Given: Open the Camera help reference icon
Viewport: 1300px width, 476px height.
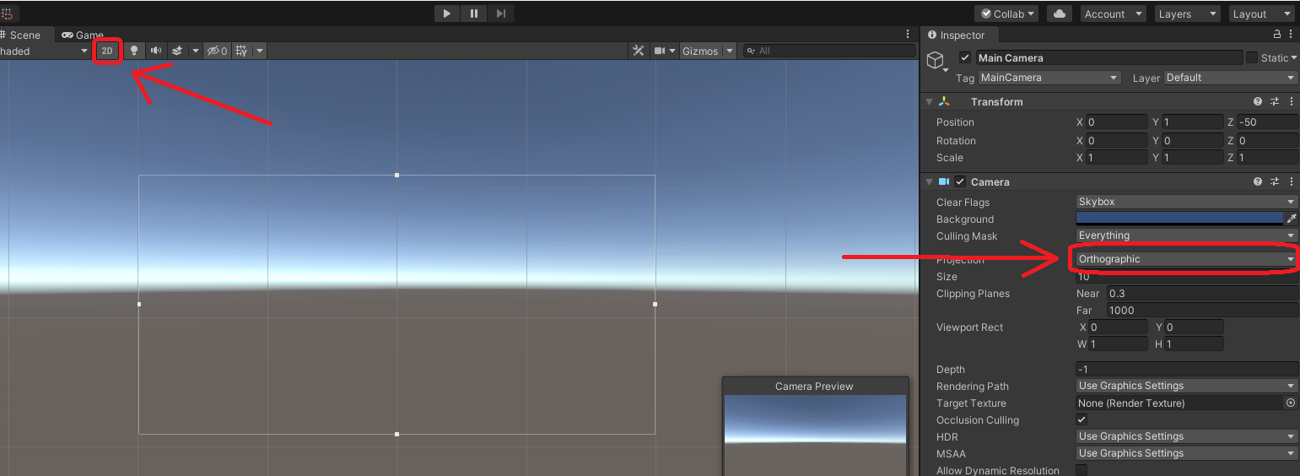Looking at the screenshot, I should pyautogui.click(x=1258, y=181).
